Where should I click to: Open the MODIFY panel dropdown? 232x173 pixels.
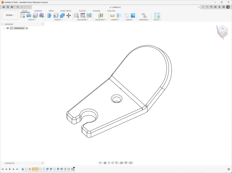[58, 20]
